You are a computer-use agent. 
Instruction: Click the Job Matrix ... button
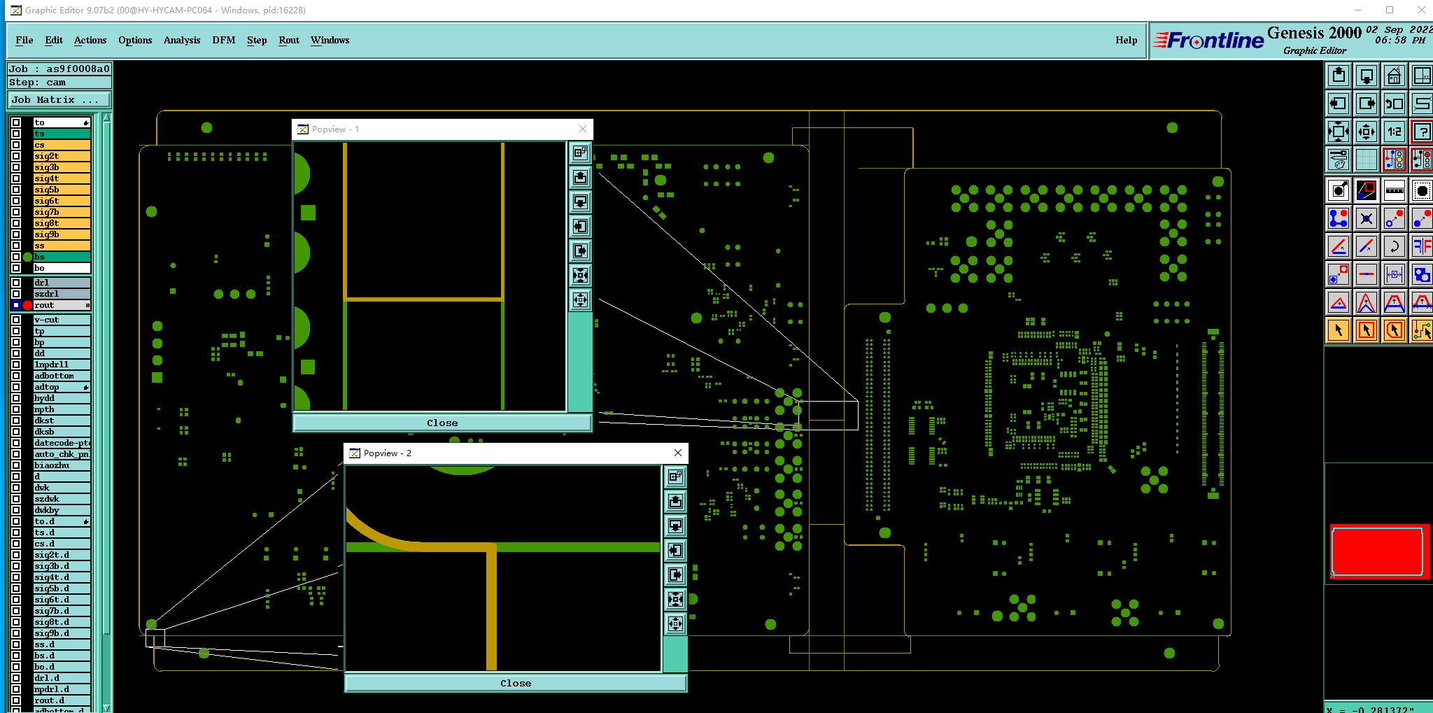[x=59, y=100]
